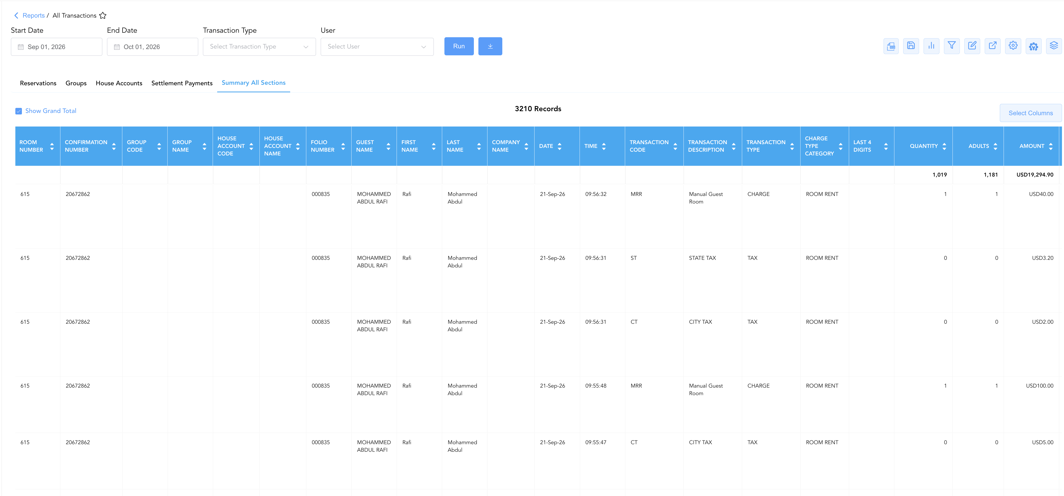Uncheck the Show Grand Total checkbox

[x=19, y=111]
